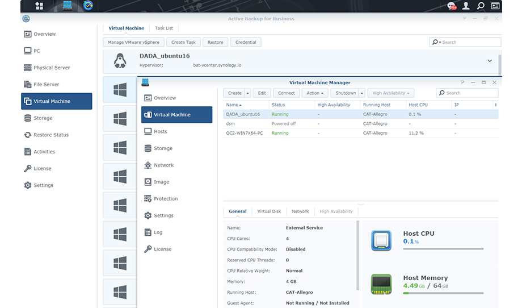Image resolution: width=522 pixels, height=308 pixels.
Task: Collapse the DADA_ubuntu16 entry chevron
Action: (490, 61)
